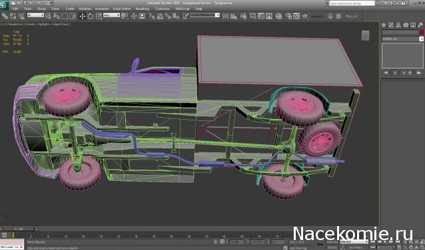The image size is (425, 250).
Task: Toggle Selection Lock padlock icon
Action: click(x=215, y=241)
